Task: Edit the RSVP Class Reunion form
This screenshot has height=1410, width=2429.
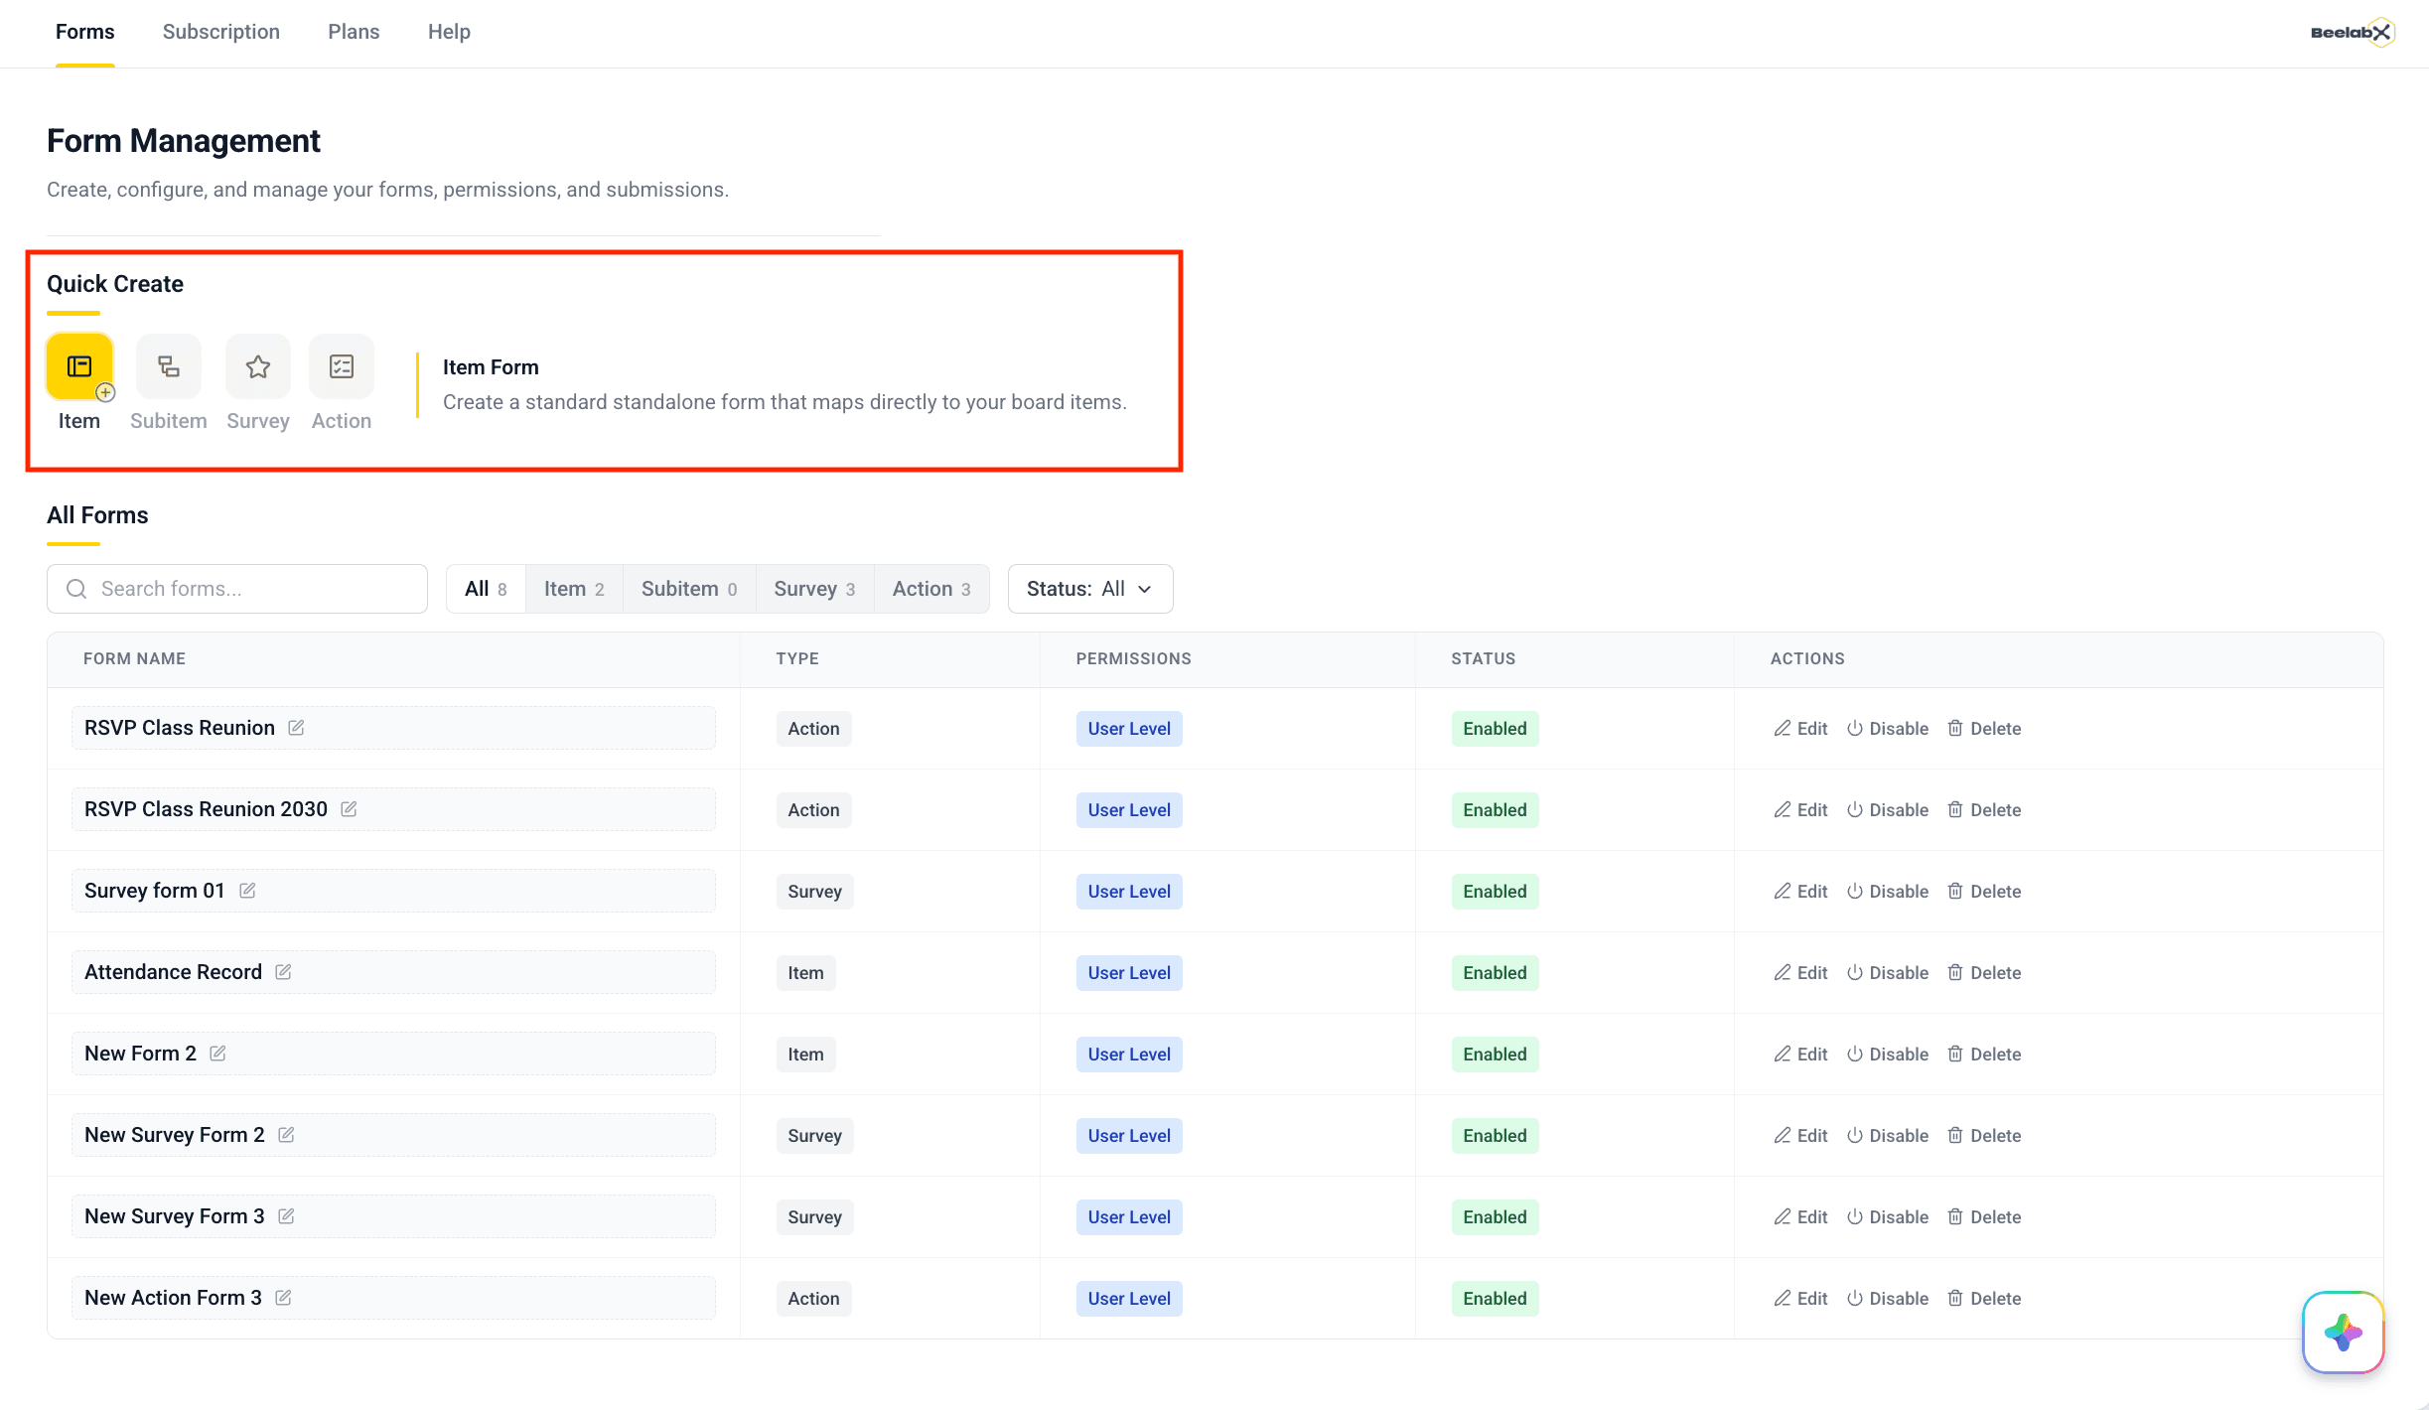Action: [x=1800, y=729]
